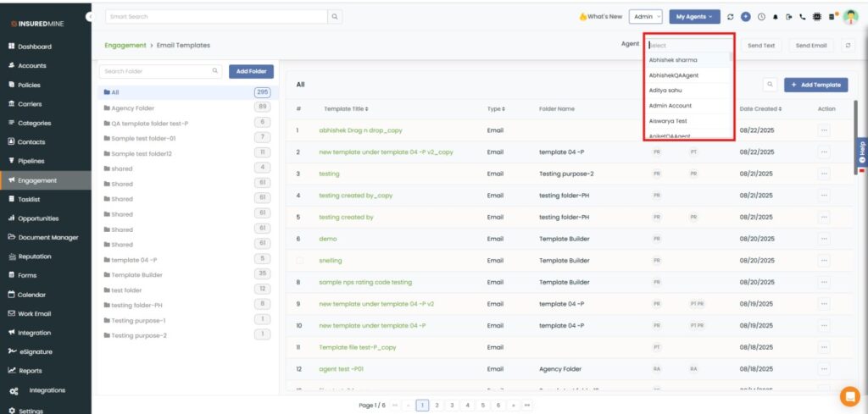Click the phone dialer icon in the header
This screenshot has width=868, height=414.
[803, 17]
